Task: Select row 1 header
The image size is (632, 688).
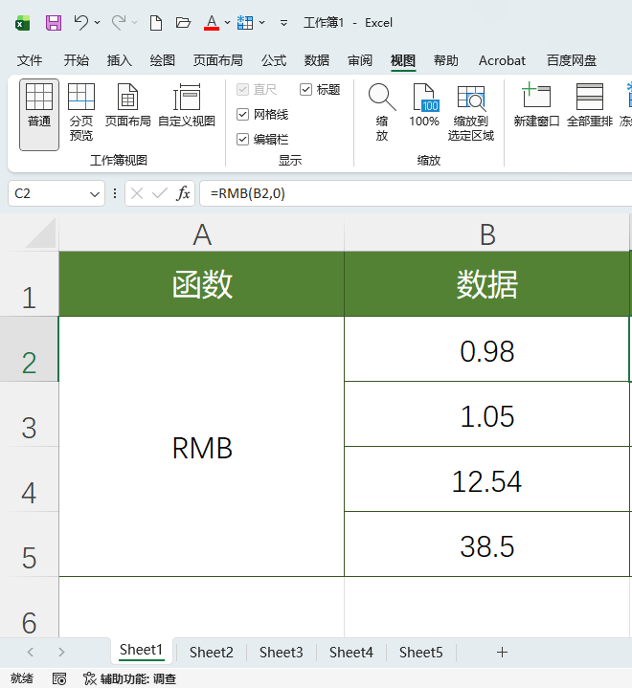Action: [x=29, y=284]
